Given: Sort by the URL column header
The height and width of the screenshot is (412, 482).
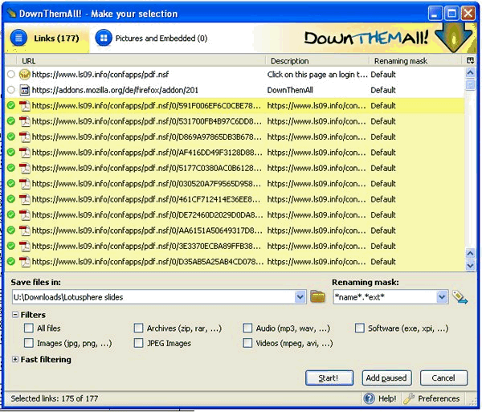Looking at the screenshot, I should [x=141, y=61].
